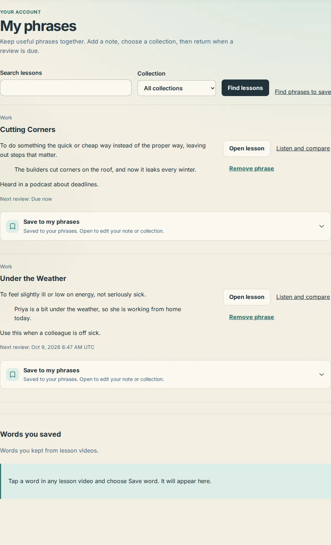The image size is (331, 545).
Task: Click the bookmark icon in Cutting Corners card
Action: [13, 226]
